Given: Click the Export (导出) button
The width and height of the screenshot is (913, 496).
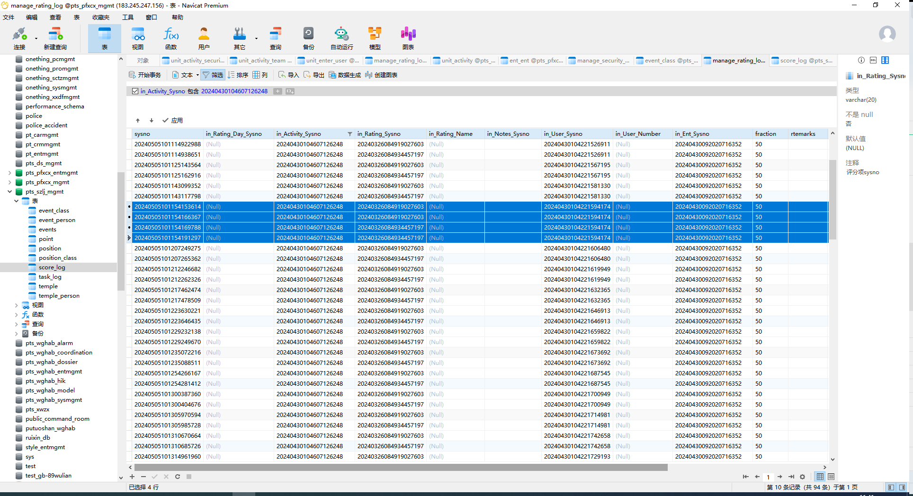Looking at the screenshot, I should pos(314,75).
